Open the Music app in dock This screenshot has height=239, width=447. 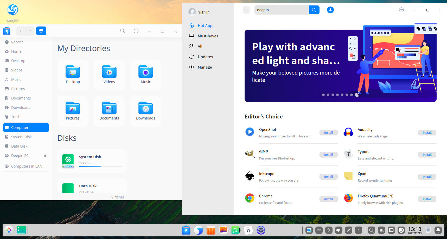236,230
